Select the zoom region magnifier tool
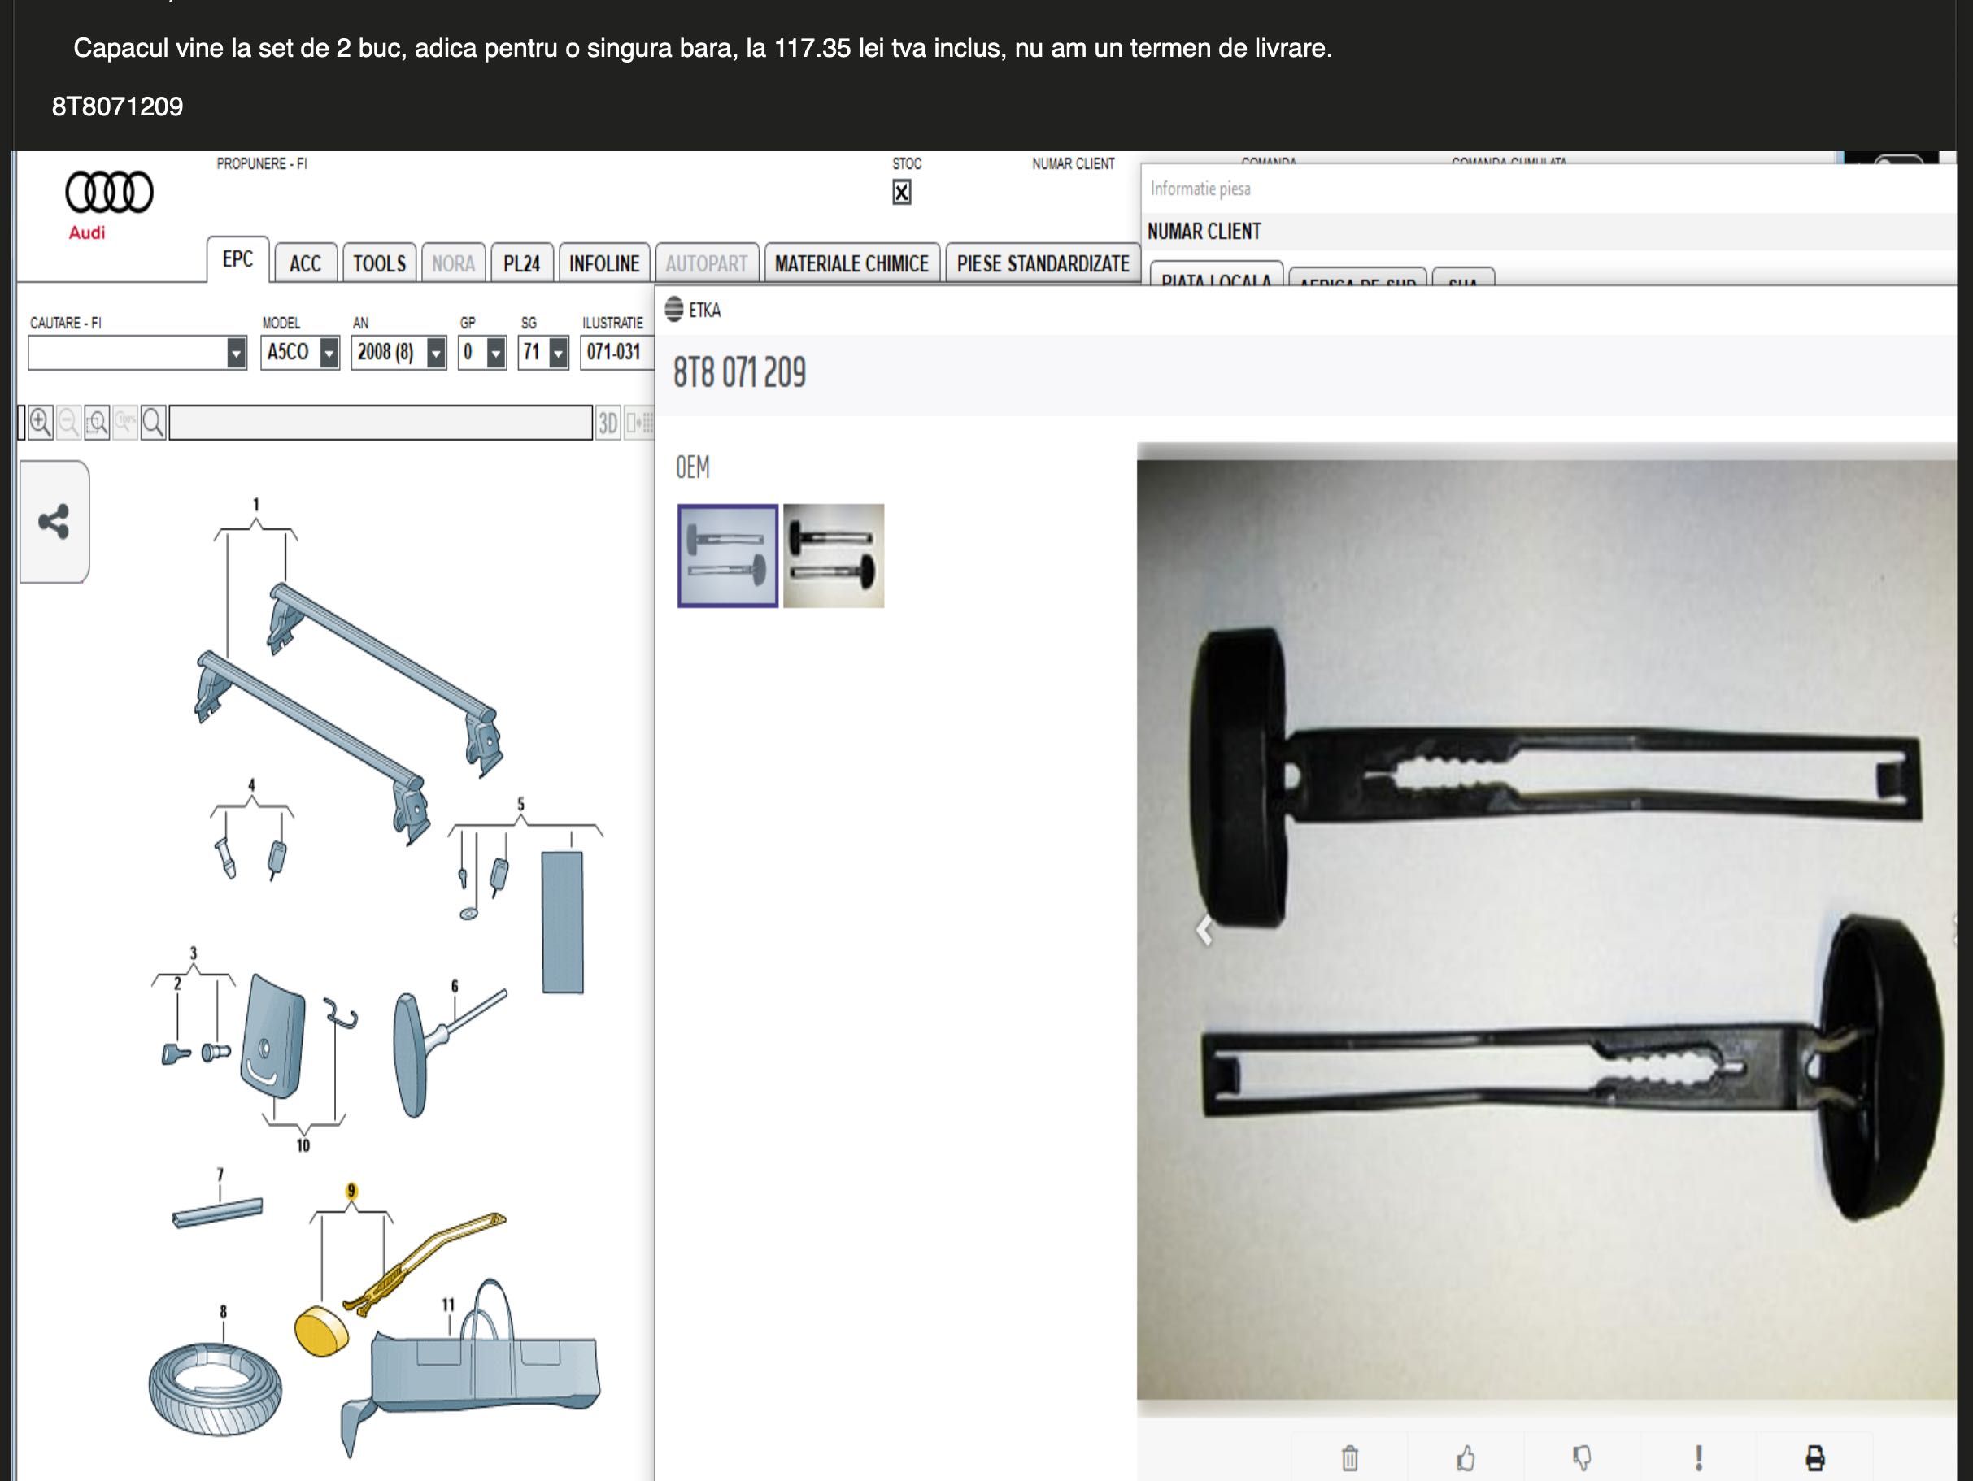This screenshot has height=1481, width=1973. pos(98,423)
